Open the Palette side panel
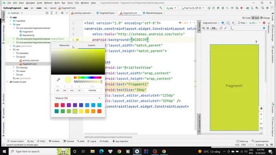This screenshot has width=276, height=155. coord(199,27)
